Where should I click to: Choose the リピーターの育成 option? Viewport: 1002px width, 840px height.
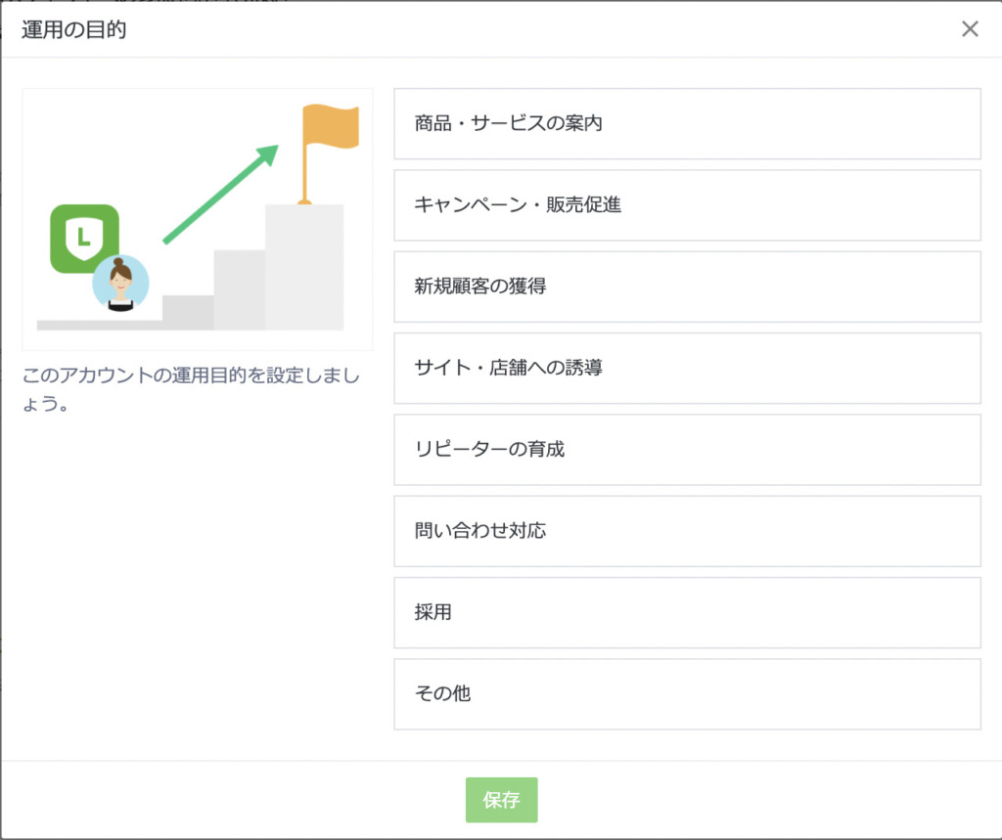[687, 450]
